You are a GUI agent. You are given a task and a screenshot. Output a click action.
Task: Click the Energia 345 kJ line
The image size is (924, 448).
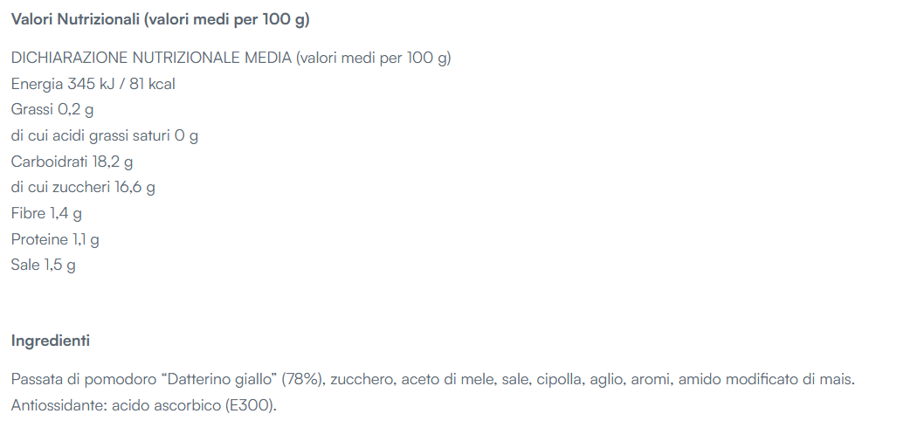coord(93,85)
